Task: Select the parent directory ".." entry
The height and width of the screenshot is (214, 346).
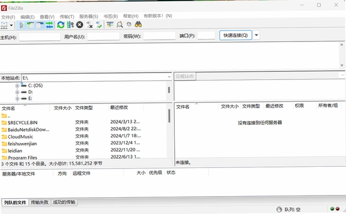Action: point(6,116)
